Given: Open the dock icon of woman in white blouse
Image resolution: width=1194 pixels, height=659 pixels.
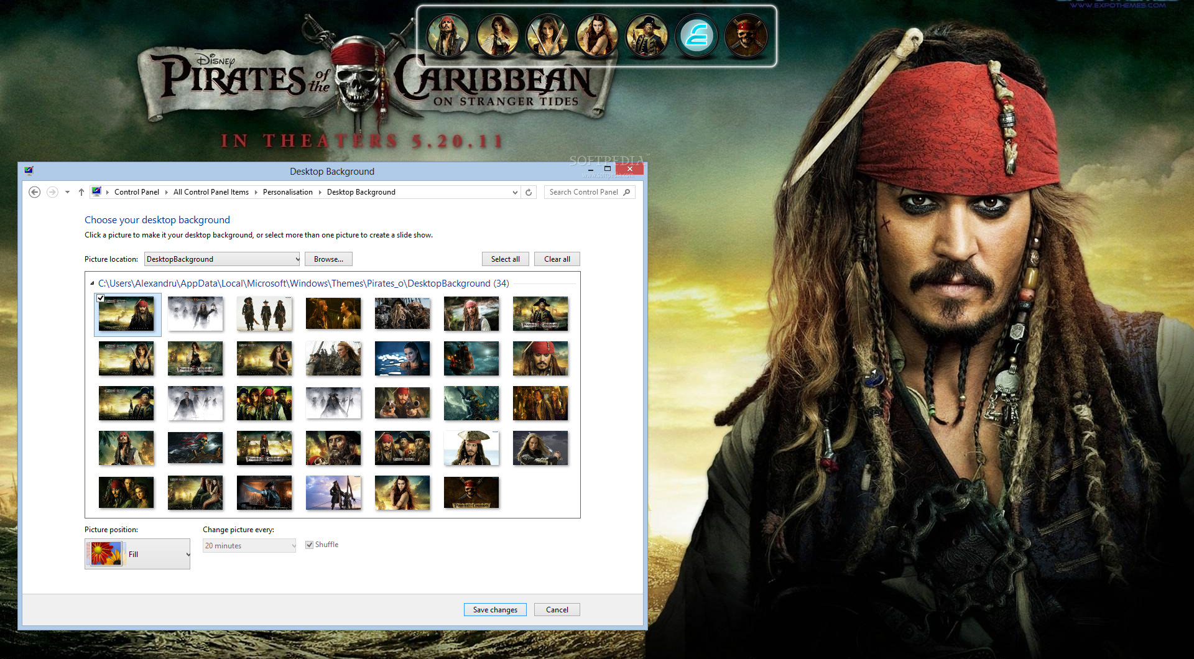Looking at the screenshot, I should (497, 36).
